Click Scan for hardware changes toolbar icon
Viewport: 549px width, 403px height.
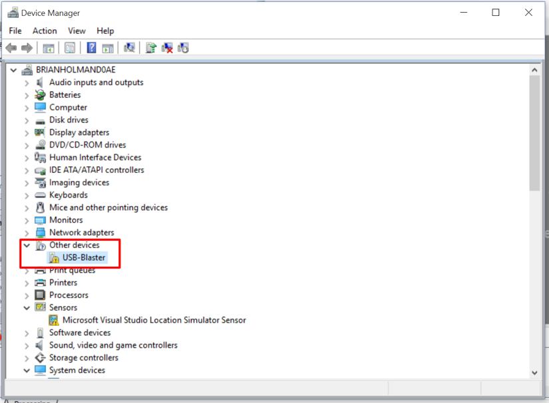click(x=129, y=48)
